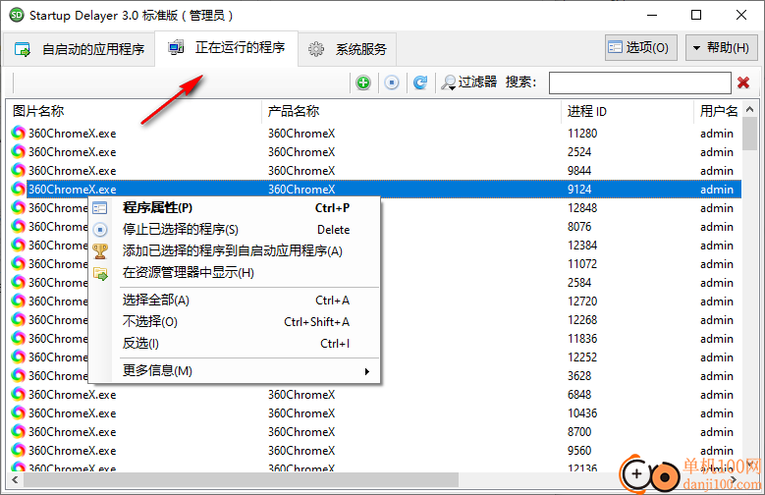This screenshot has width=765, height=495.
Task: Choose 选择全部(A) in context menu
Action: 234,301
